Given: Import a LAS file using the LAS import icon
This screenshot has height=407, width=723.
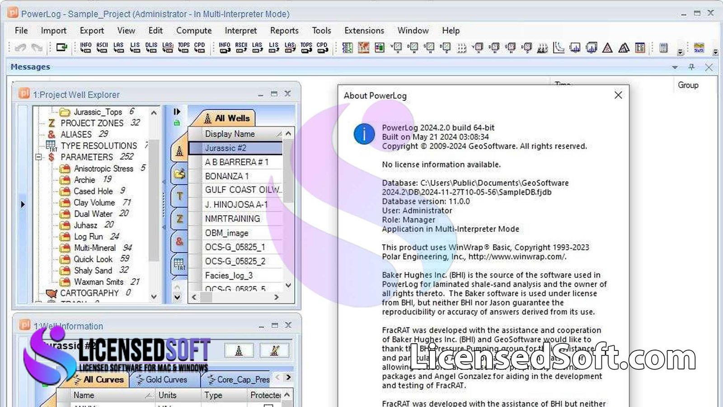Looking at the screenshot, I should (x=119, y=47).
